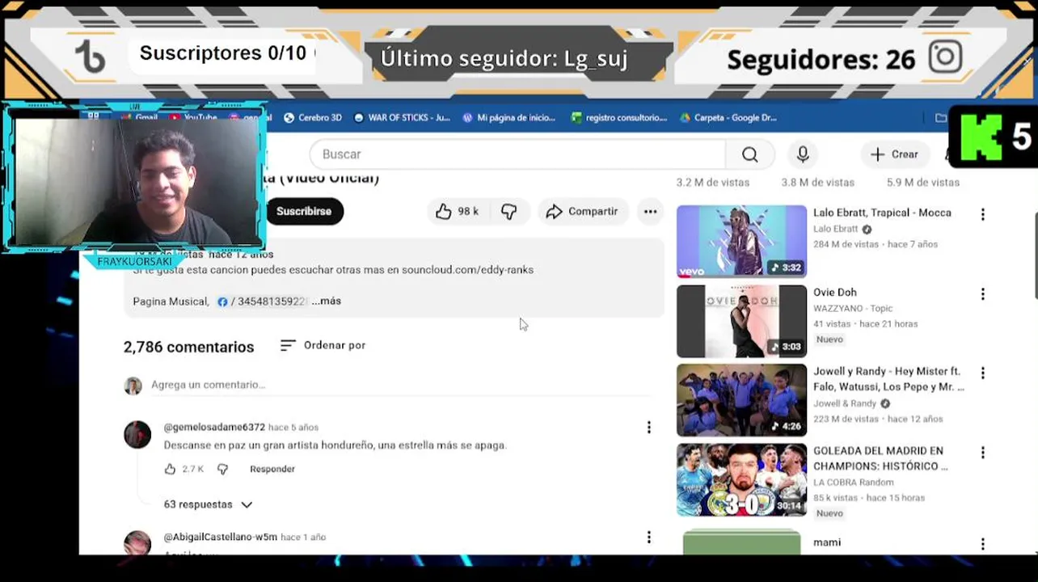Click Lalo Ebratt, Trapical - Mocca title

coord(882,213)
